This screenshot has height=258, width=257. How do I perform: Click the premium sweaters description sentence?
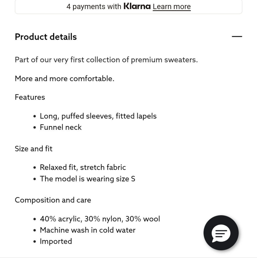[106, 60]
